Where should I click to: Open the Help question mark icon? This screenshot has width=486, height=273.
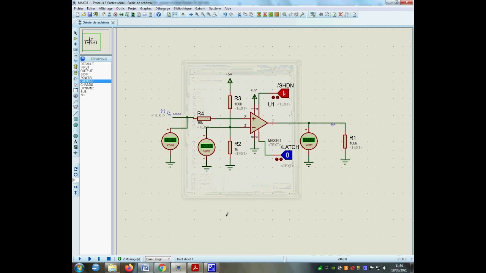(x=159, y=14)
